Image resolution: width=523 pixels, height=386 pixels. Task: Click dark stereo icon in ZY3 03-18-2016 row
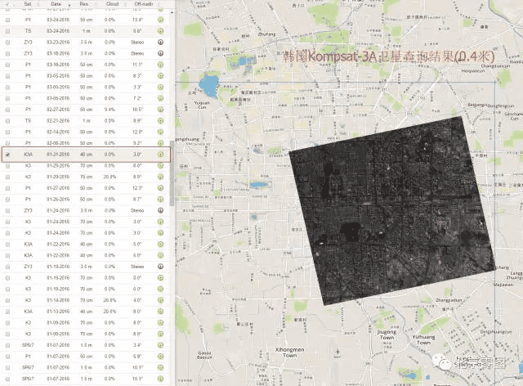160,53
